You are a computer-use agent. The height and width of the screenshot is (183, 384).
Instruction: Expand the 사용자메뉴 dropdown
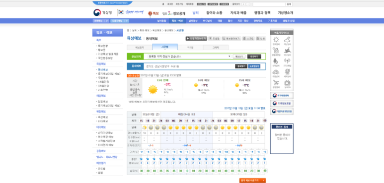click(120, 21)
